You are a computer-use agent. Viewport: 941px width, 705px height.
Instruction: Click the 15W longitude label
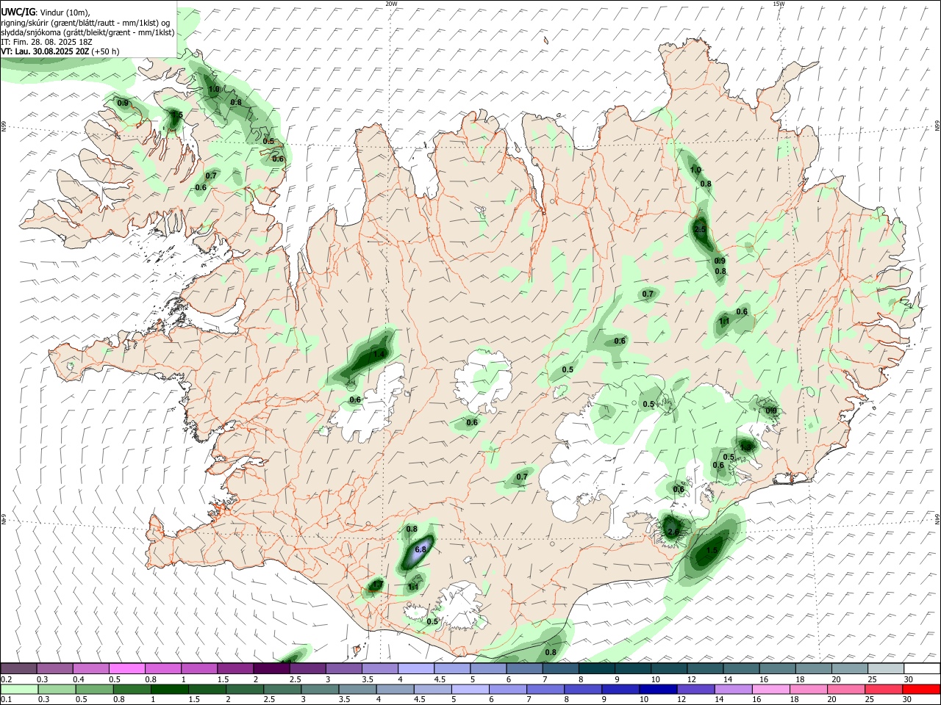click(779, 4)
